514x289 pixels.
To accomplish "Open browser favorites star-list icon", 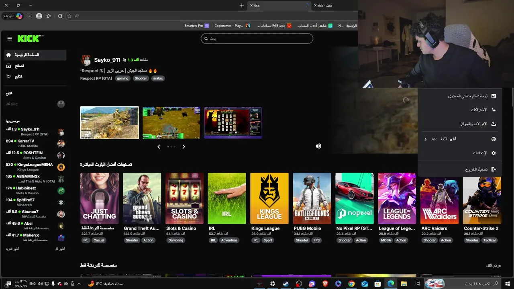I will coord(49,16).
